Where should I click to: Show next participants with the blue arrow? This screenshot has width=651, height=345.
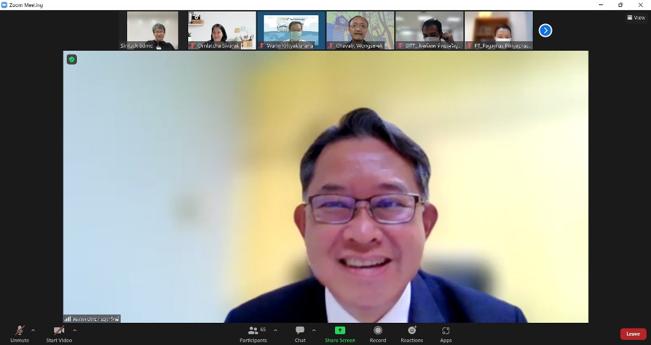pyautogui.click(x=545, y=30)
